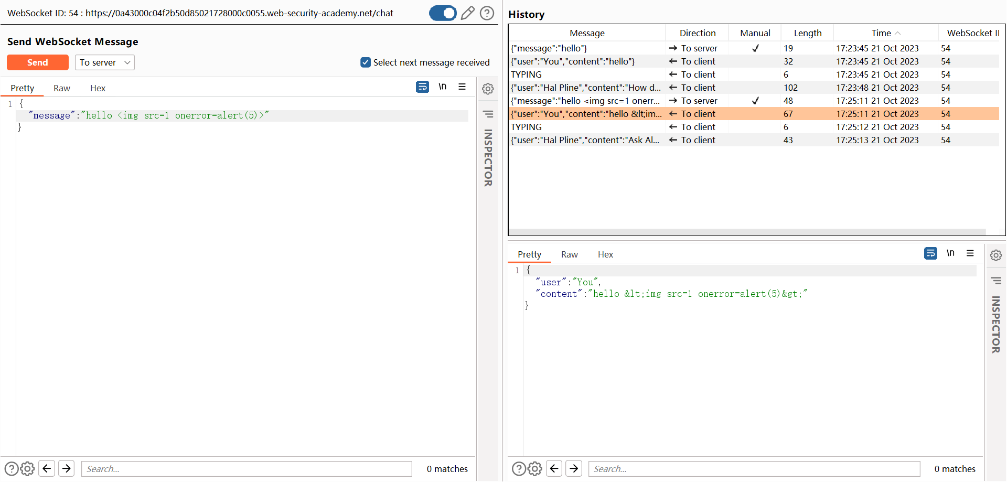1007x482 pixels.
Task: Click the message editor search field
Action: click(x=247, y=469)
